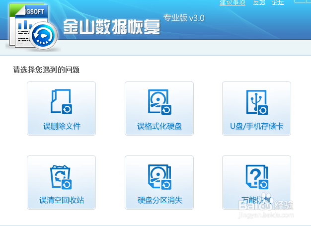
Task: Open the 建议事项 link at the top
Action: pos(233,2)
